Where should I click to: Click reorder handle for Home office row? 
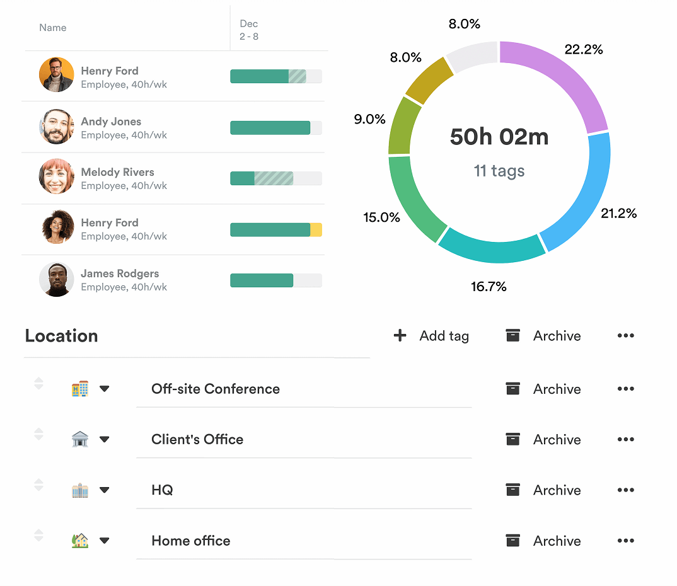38,535
